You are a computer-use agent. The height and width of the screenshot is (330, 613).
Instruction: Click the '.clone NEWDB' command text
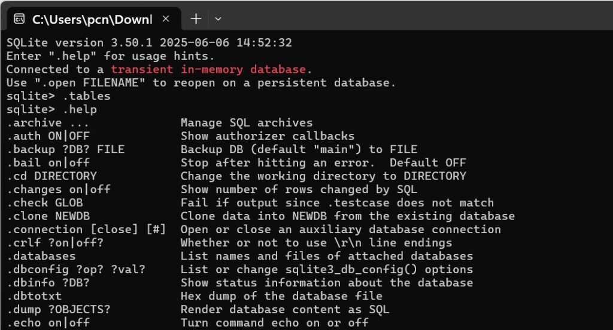pyautogui.click(x=48, y=216)
